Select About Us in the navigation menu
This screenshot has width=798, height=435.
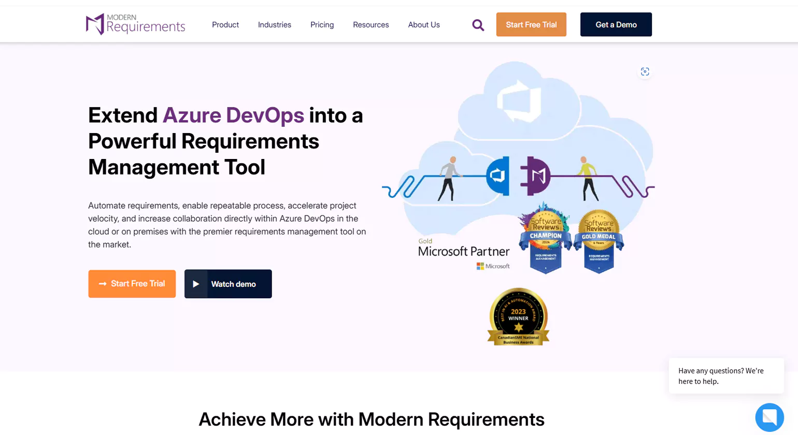click(x=423, y=24)
